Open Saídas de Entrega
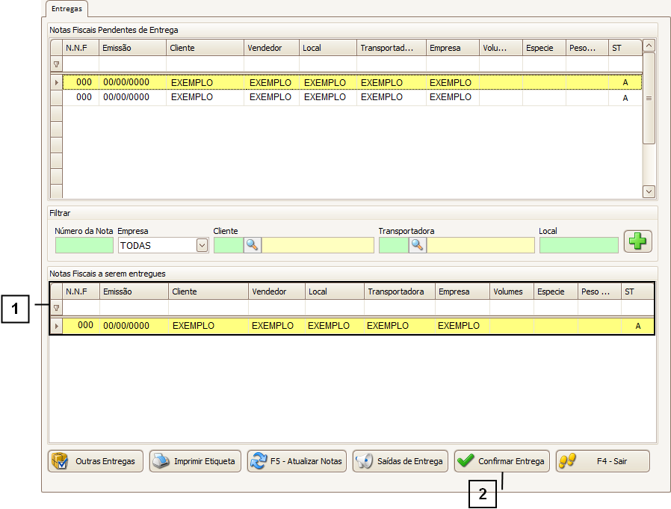 400,461
